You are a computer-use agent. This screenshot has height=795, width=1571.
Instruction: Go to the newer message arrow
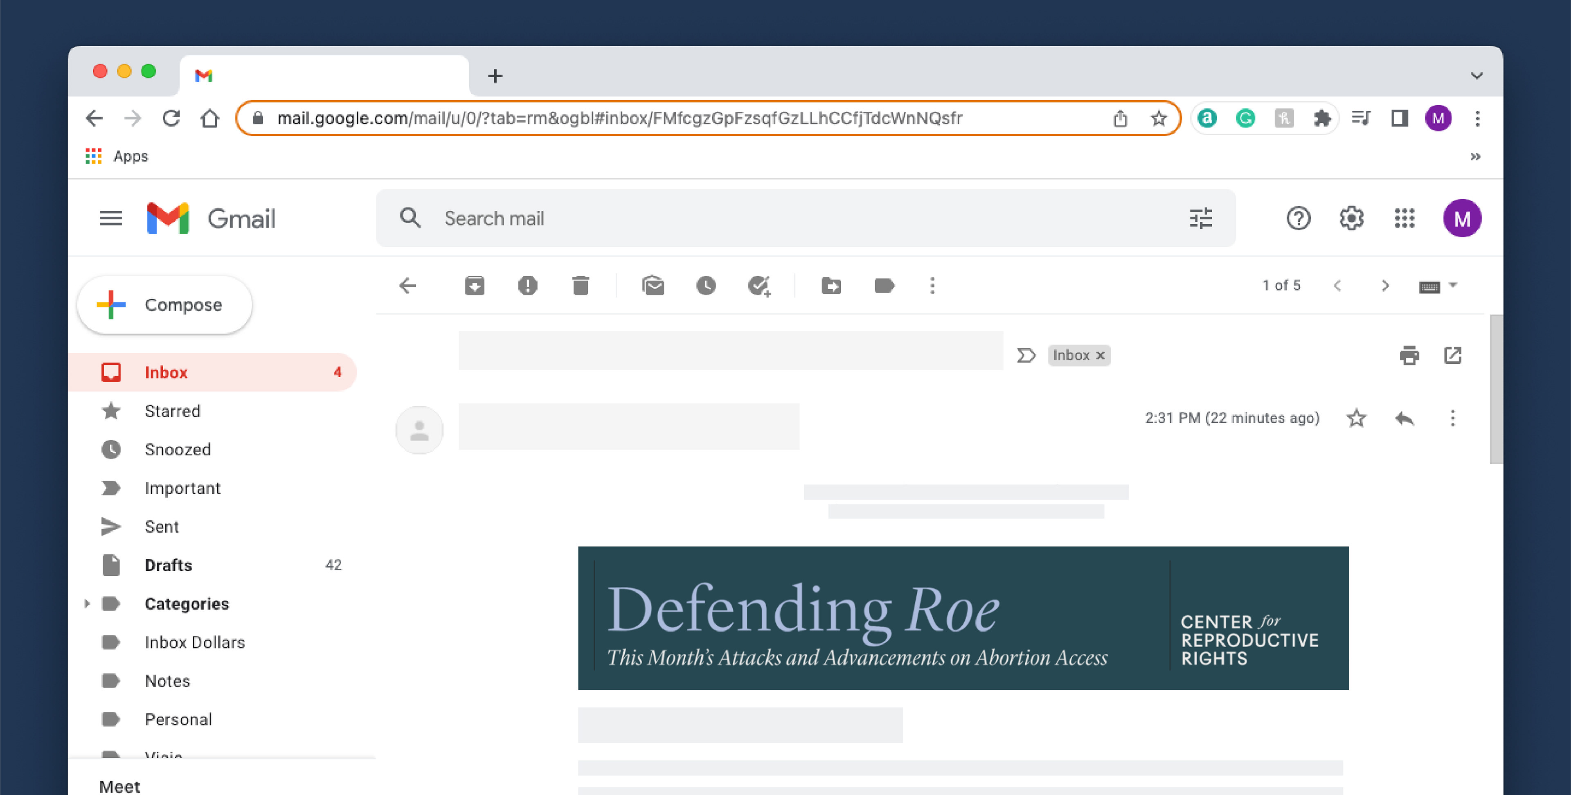(1337, 286)
